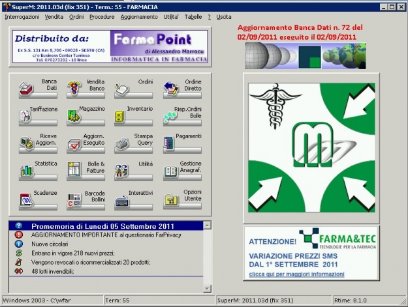The height and width of the screenshot is (307, 408).
Task: Open the Interrogazioni menu
Action: pyautogui.click(x=22, y=17)
